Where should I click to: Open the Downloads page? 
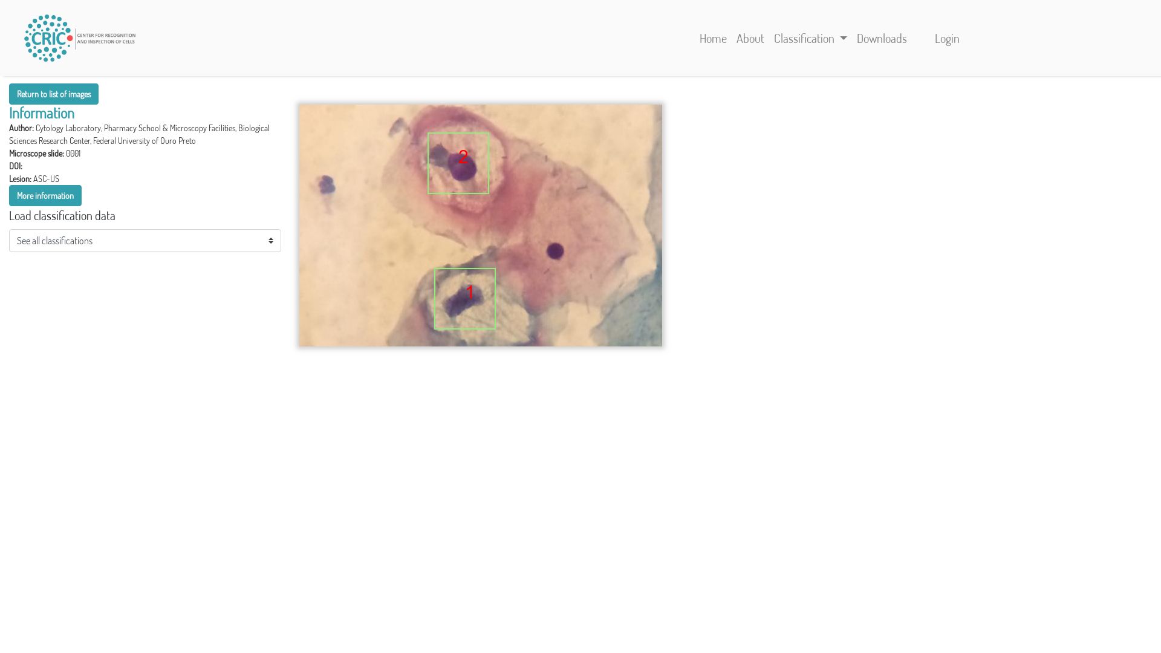(882, 38)
